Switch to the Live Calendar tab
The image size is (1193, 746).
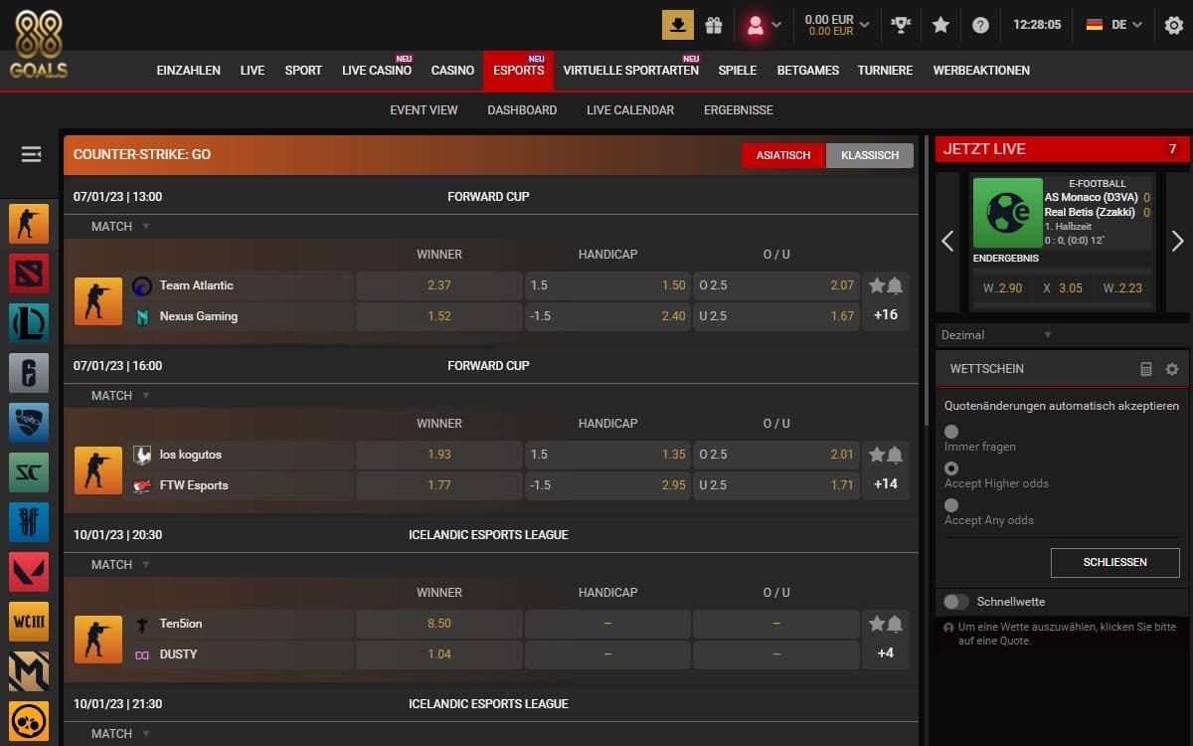[630, 110]
